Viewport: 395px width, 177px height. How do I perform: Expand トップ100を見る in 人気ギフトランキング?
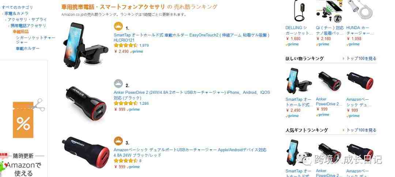click(361, 130)
